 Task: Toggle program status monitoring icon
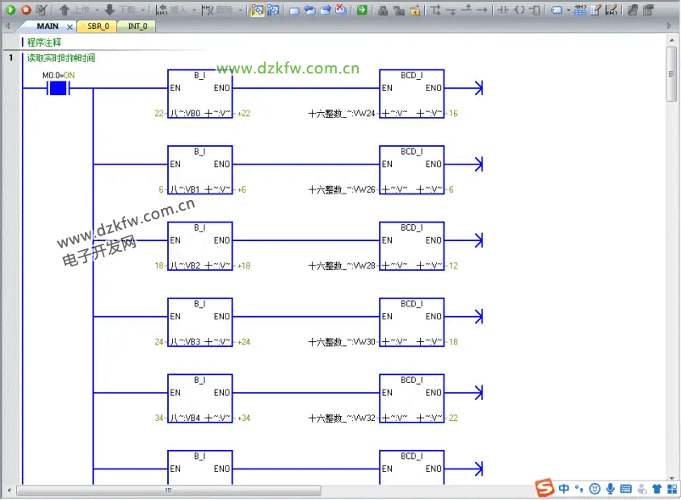click(x=258, y=10)
